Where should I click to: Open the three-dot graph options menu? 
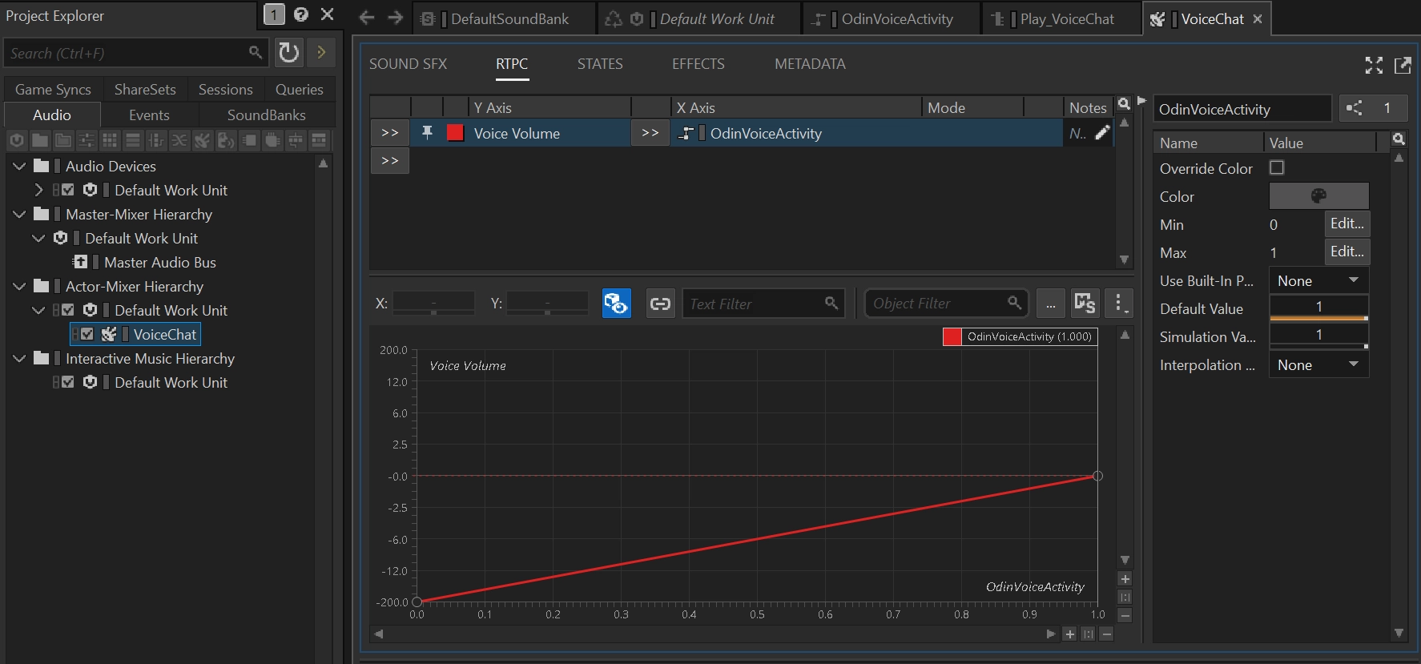pyautogui.click(x=1119, y=304)
